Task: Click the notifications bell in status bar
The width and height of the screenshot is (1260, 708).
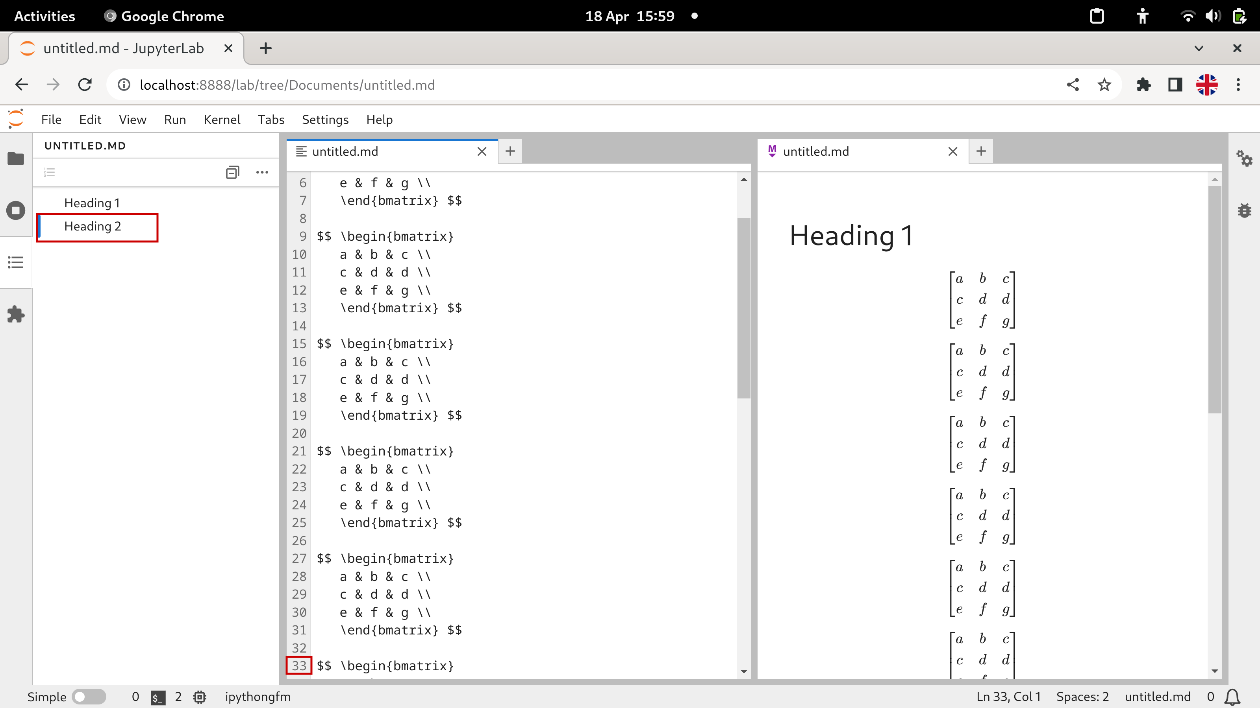Action: pyautogui.click(x=1232, y=696)
